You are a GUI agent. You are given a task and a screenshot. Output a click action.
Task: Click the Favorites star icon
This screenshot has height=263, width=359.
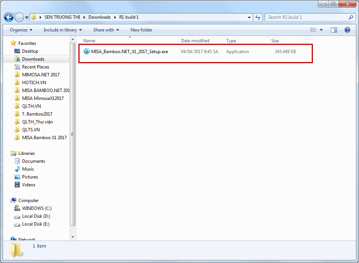(13, 43)
